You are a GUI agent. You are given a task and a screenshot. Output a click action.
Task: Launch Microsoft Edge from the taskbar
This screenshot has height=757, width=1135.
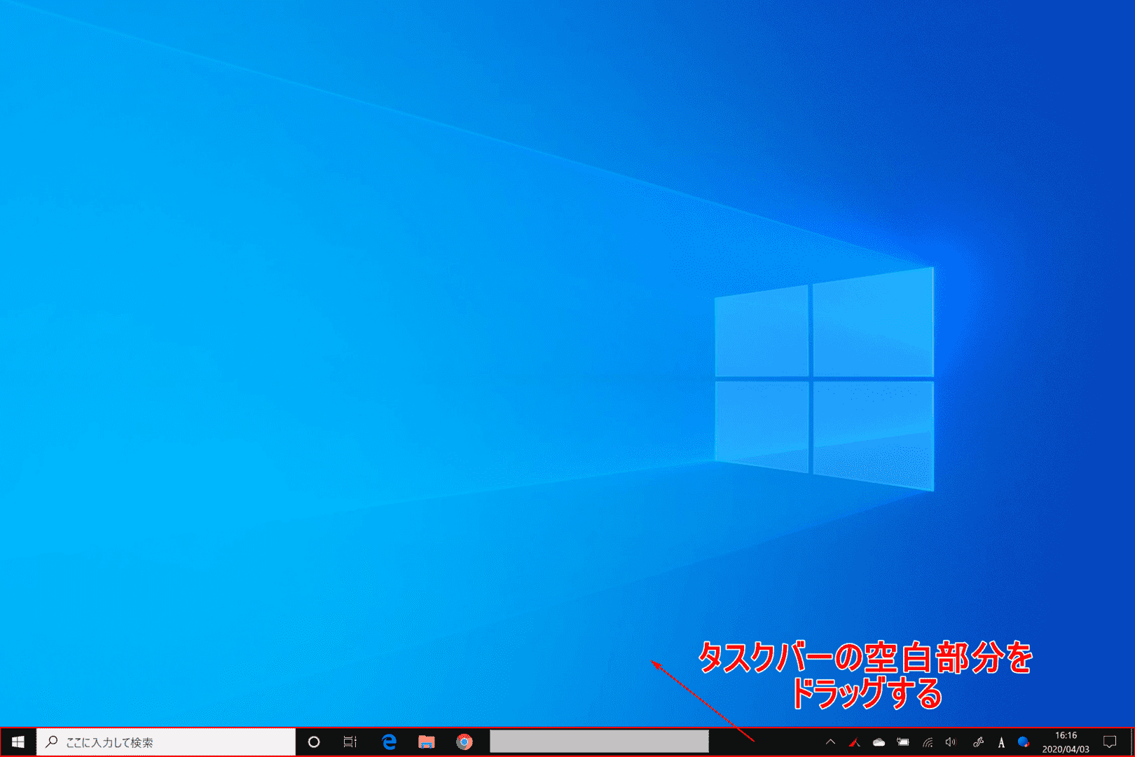[389, 742]
